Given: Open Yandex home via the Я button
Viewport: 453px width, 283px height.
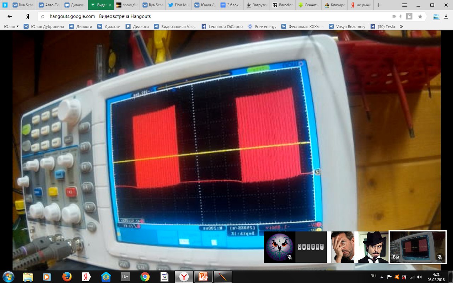Looking at the screenshot, I should point(28,16).
